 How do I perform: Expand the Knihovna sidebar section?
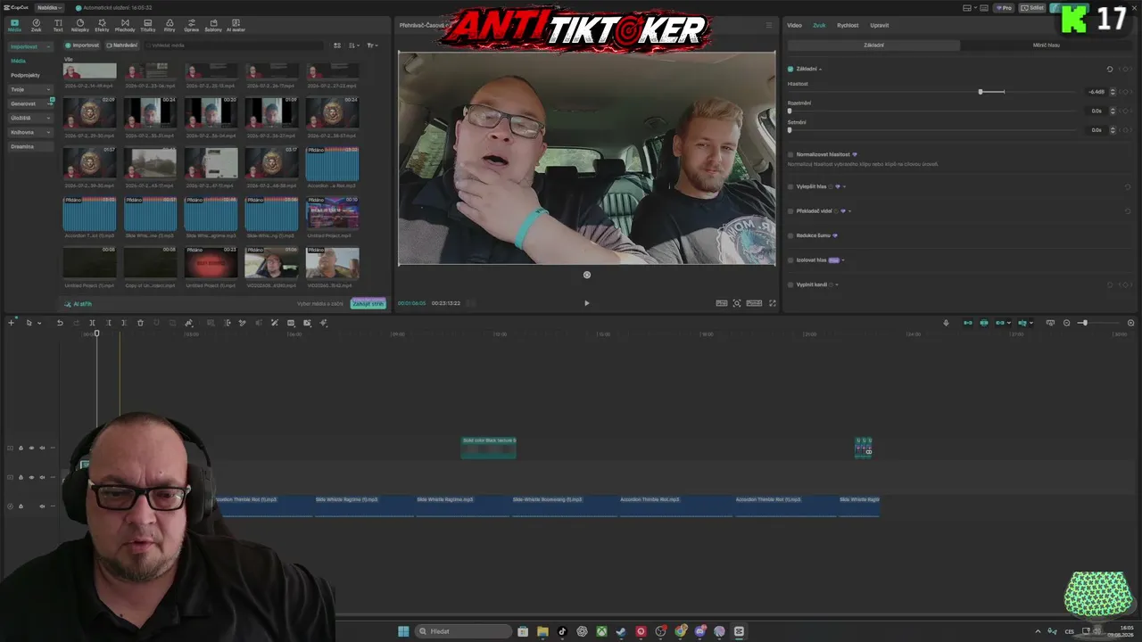click(31, 132)
